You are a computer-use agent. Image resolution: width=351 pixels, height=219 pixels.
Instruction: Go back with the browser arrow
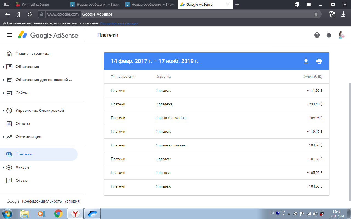8,14
